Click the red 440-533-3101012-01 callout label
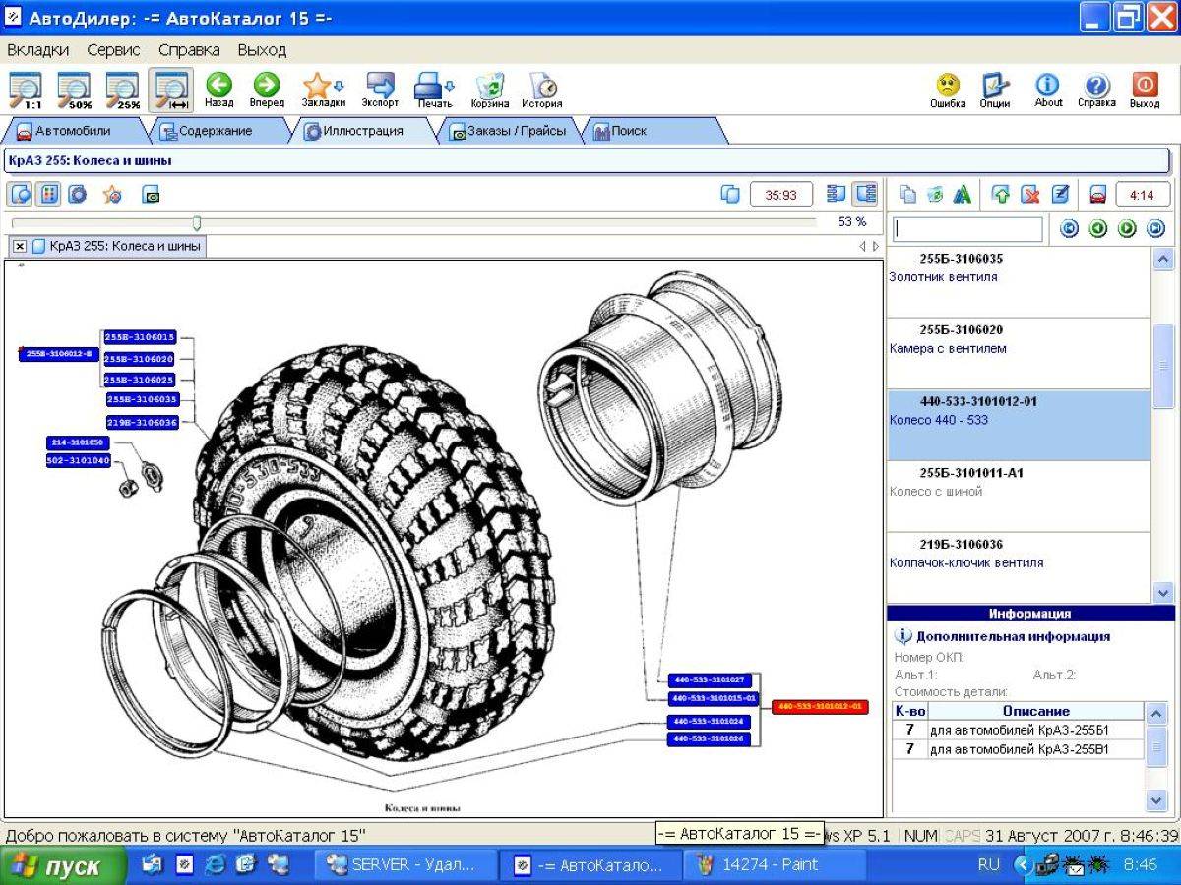Image resolution: width=1181 pixels, height=885 pixels. point(820,707)
